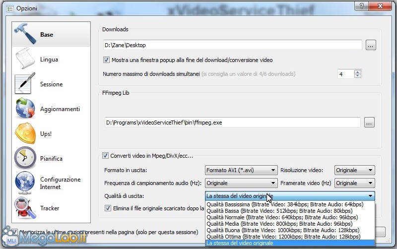Switch to the Lingua section
397x249 pixels.
[x=49, y=60]
